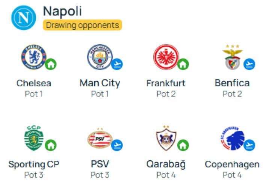Click the away plane icon next to PSV
The width and height of the screenshot is (263, 190).
117,145
